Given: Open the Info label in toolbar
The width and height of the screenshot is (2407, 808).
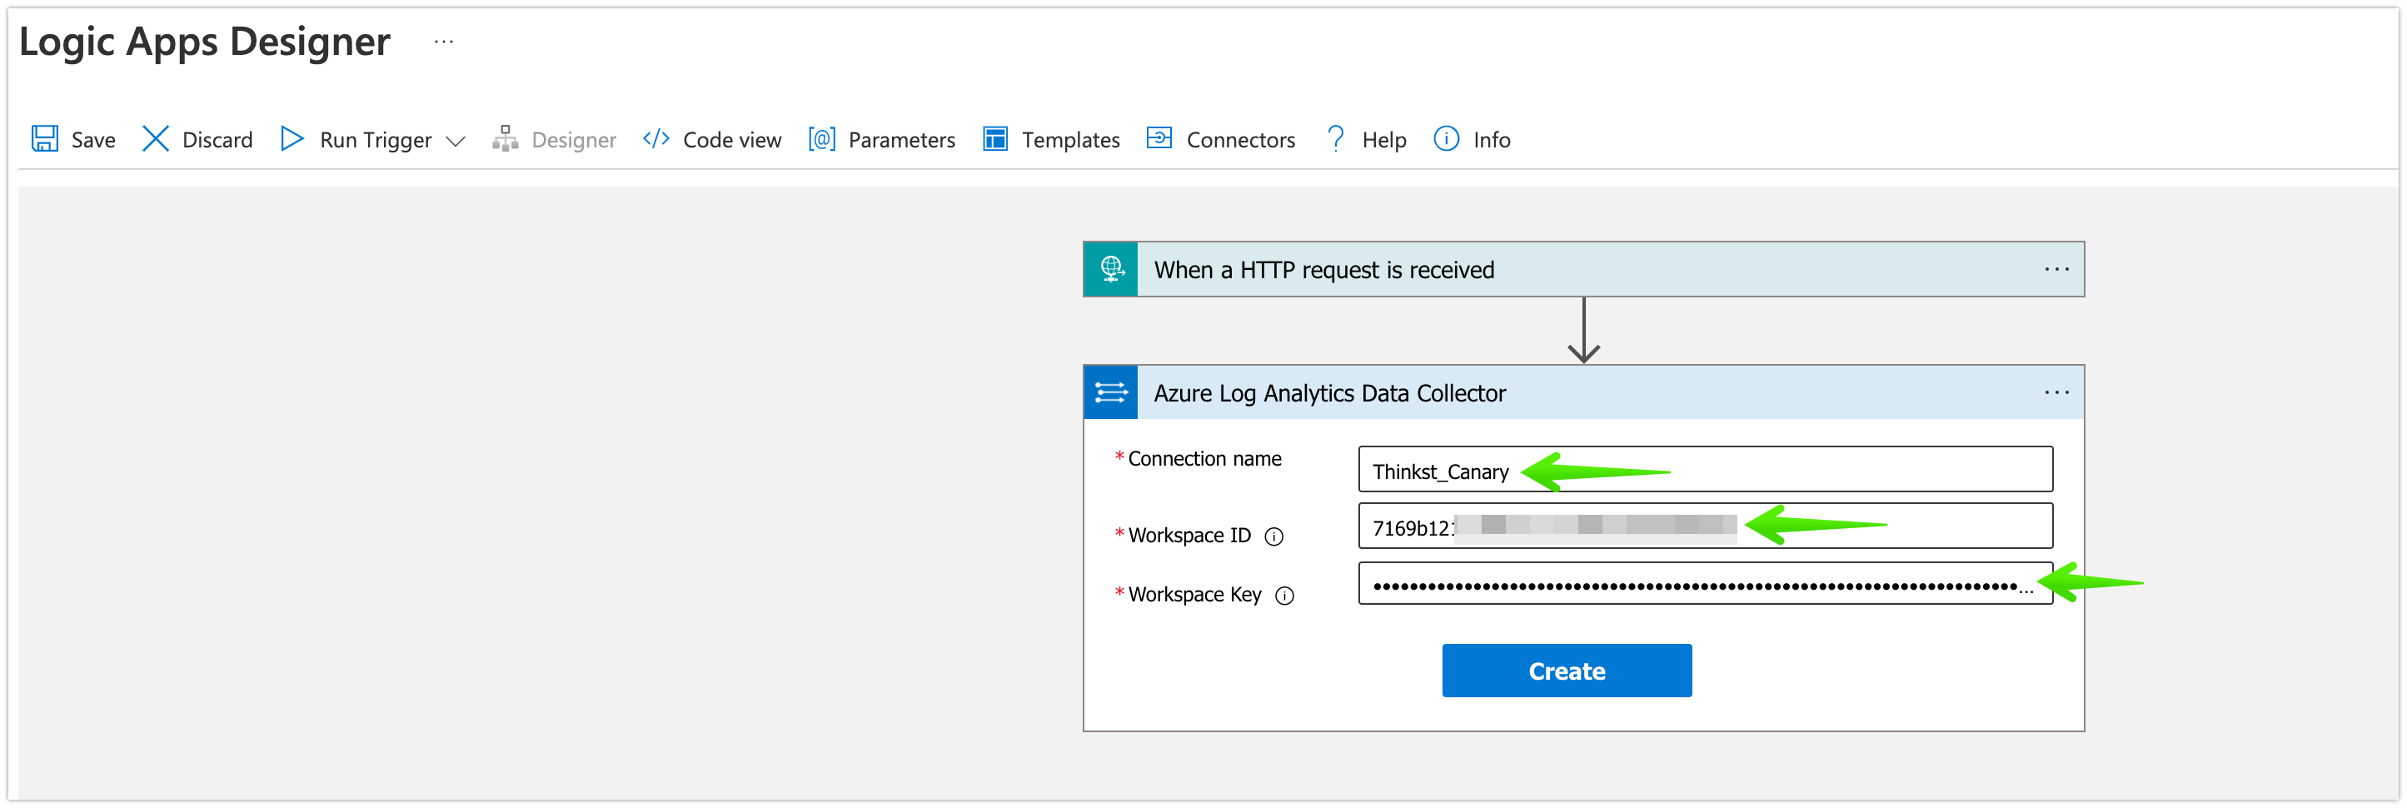Looking at the screenshot, I should [1492, 140].
